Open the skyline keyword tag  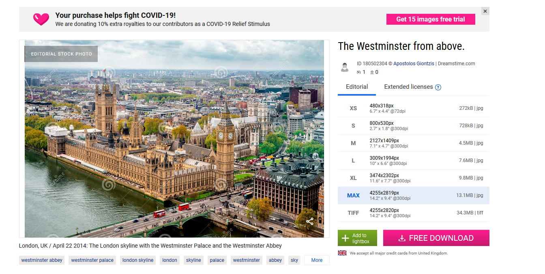[193, 260]
